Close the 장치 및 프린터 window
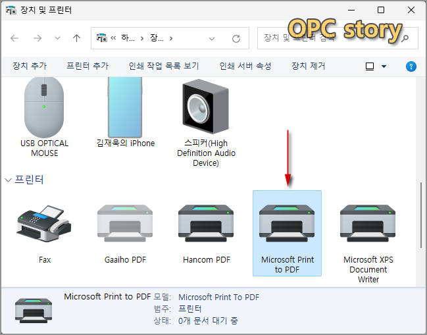Image resolution: width=427 pixels, height=335 pixels. point(411,10)
